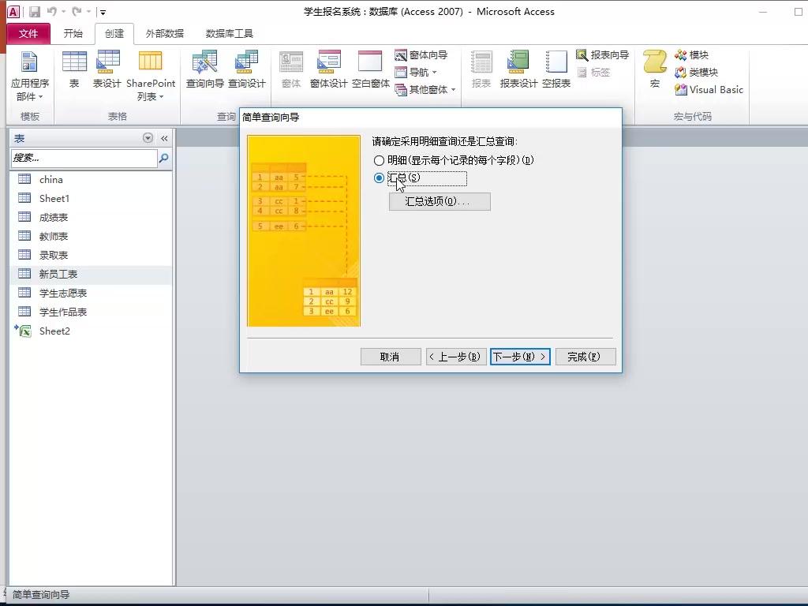Open 汇总选项 summary options
The height and width of the screenshot is (606, 808).
[x=440, y=201]
